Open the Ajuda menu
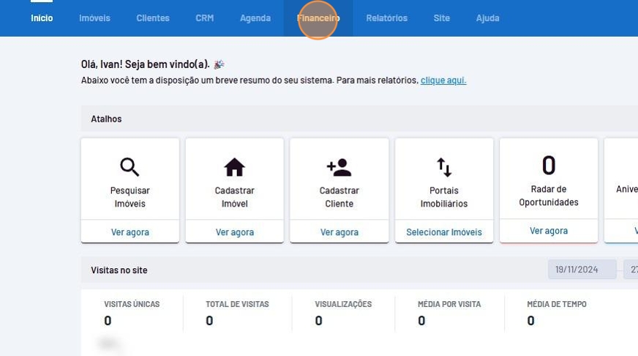The width and height of the screenshot is (638, 356). (x=487, y=18)
